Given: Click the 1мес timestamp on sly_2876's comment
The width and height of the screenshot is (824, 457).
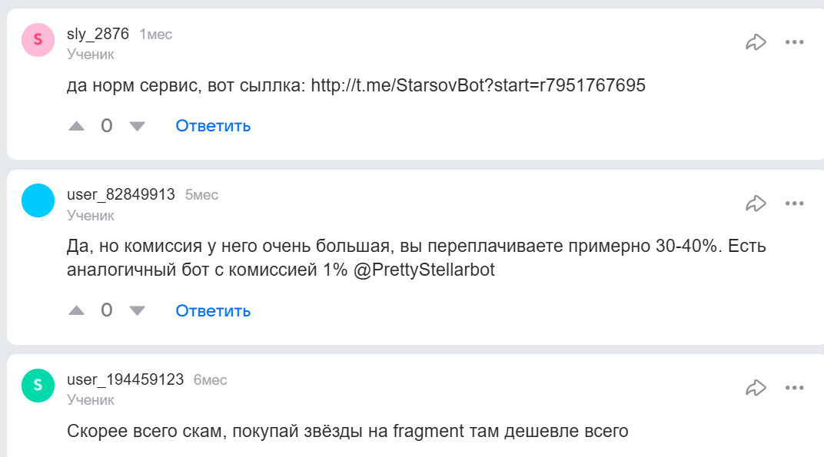Looking at the screenshot, I should click(x=155, y=35).
